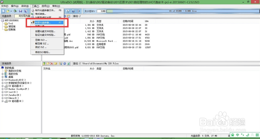Image resolution: width=260 pixels, height=139 pixels.
Task: Click the gear properties icon in disc toolbar
Action: (x=65, y=16)
